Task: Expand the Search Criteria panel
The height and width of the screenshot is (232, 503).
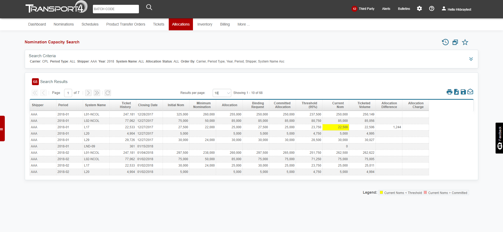Action: coord(471,59)
